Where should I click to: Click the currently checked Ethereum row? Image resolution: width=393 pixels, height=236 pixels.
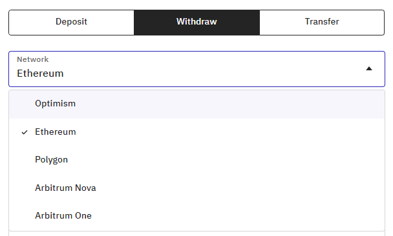(x=197, y=132)
